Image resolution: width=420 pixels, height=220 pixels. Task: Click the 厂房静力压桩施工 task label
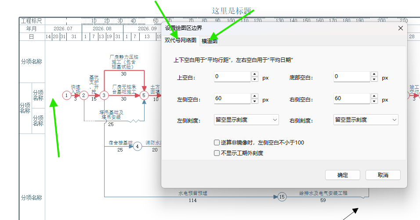tap(124, 62)
